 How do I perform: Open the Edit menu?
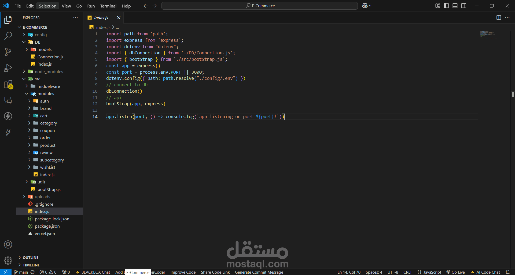coord(30,6)
